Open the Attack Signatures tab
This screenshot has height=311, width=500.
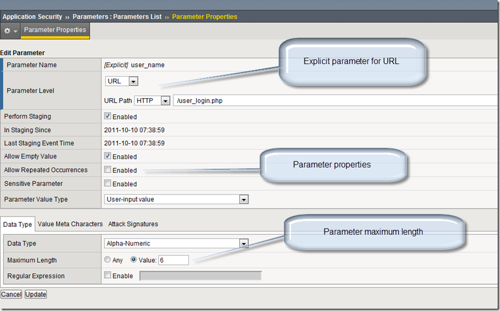(x=133, y=224)
